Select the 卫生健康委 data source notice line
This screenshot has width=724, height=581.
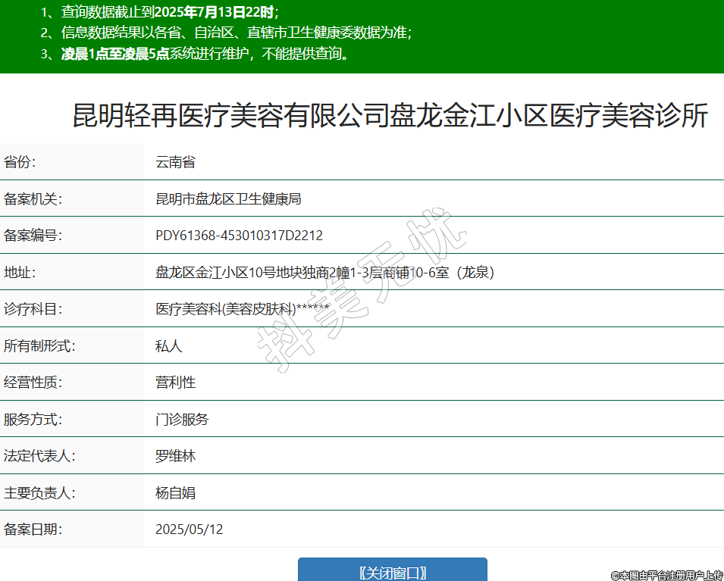tap(226, 33)
